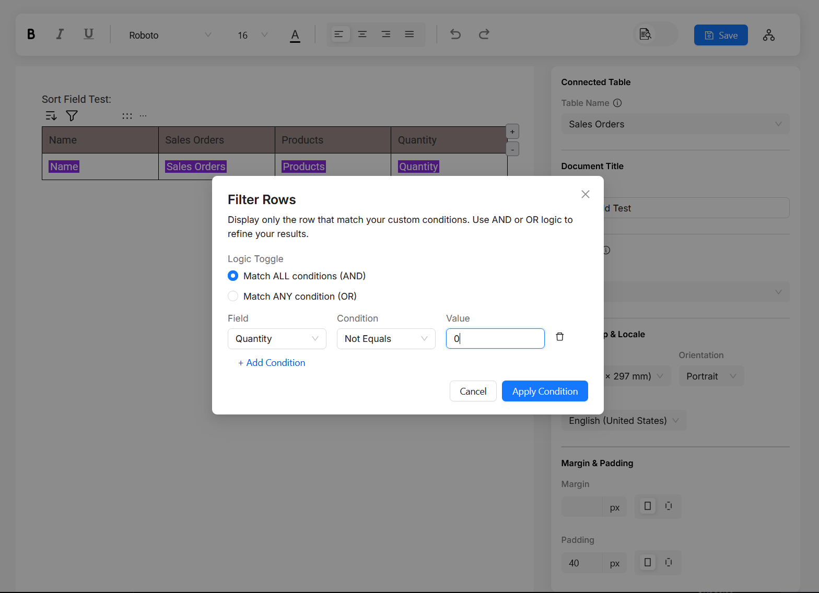Click the Sales Orders header cell
819x593 pixels.
point(217,140)
